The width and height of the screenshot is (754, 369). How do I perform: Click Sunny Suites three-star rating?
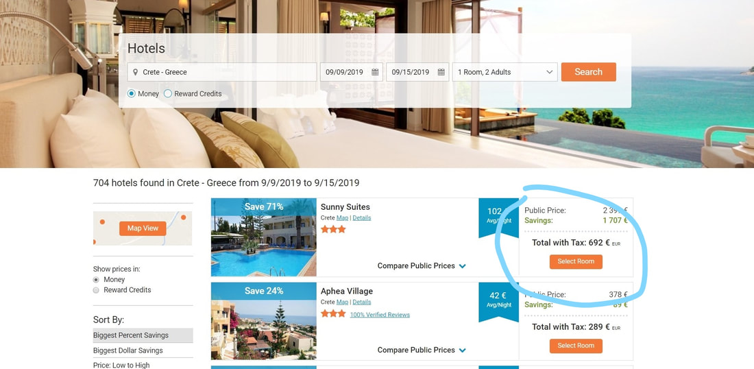pyautogui.click(x=333, y=230)
